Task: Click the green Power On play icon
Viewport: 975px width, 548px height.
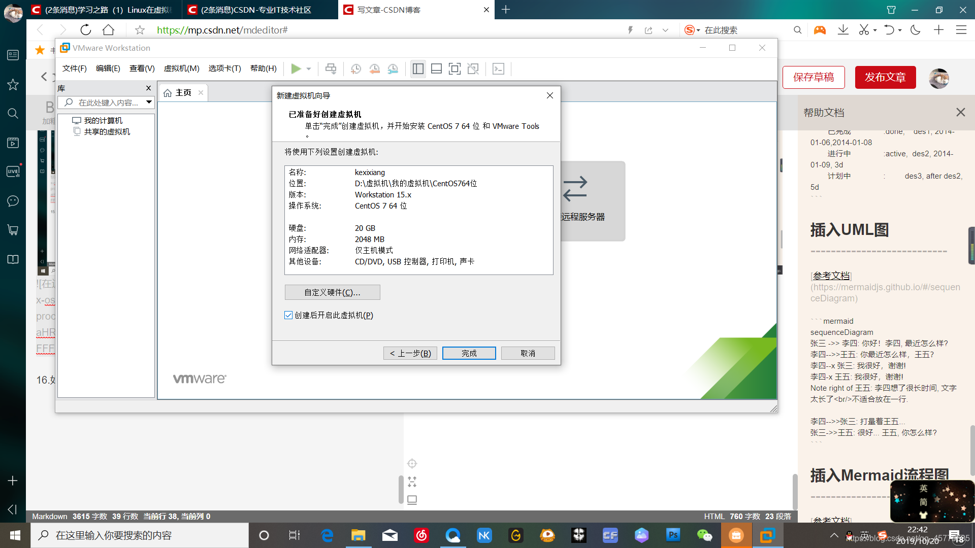Action: point(296,68)
